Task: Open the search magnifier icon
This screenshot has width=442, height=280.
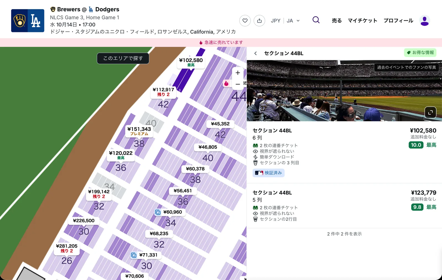Action: pyautogui.click(x=316, y=20)
